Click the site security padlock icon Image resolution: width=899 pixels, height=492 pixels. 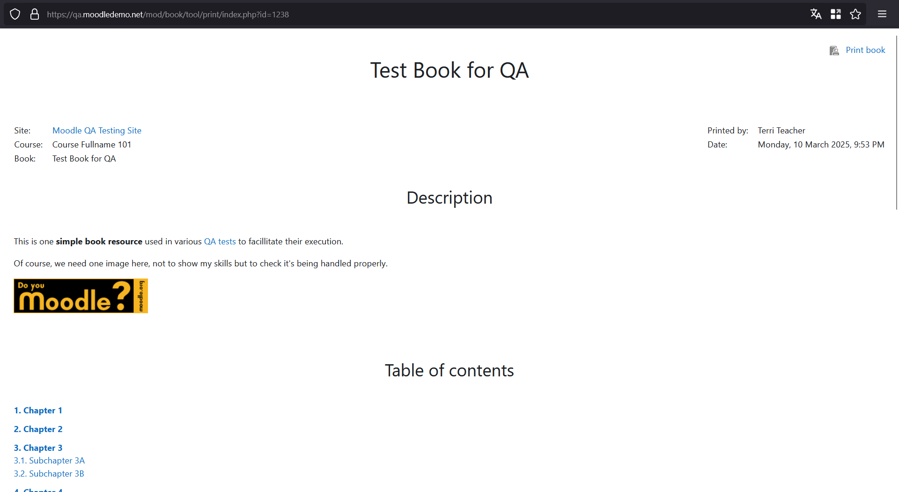35,15
